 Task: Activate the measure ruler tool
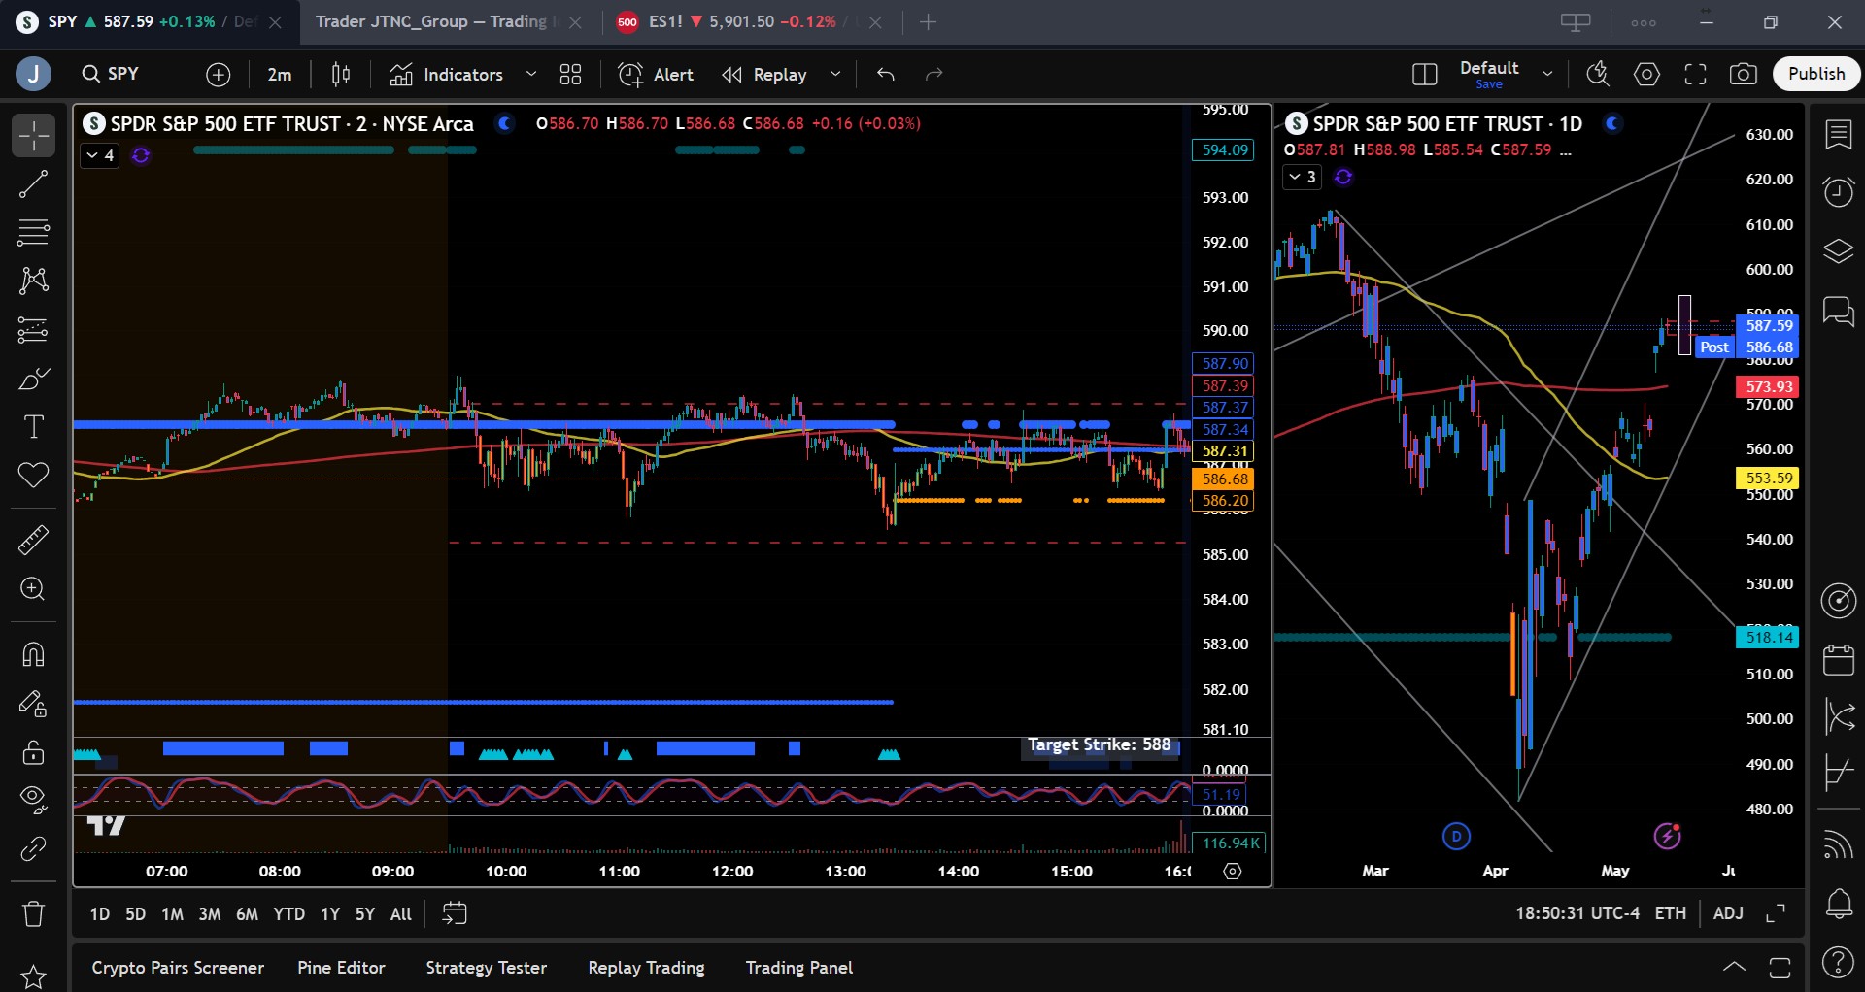33,540
